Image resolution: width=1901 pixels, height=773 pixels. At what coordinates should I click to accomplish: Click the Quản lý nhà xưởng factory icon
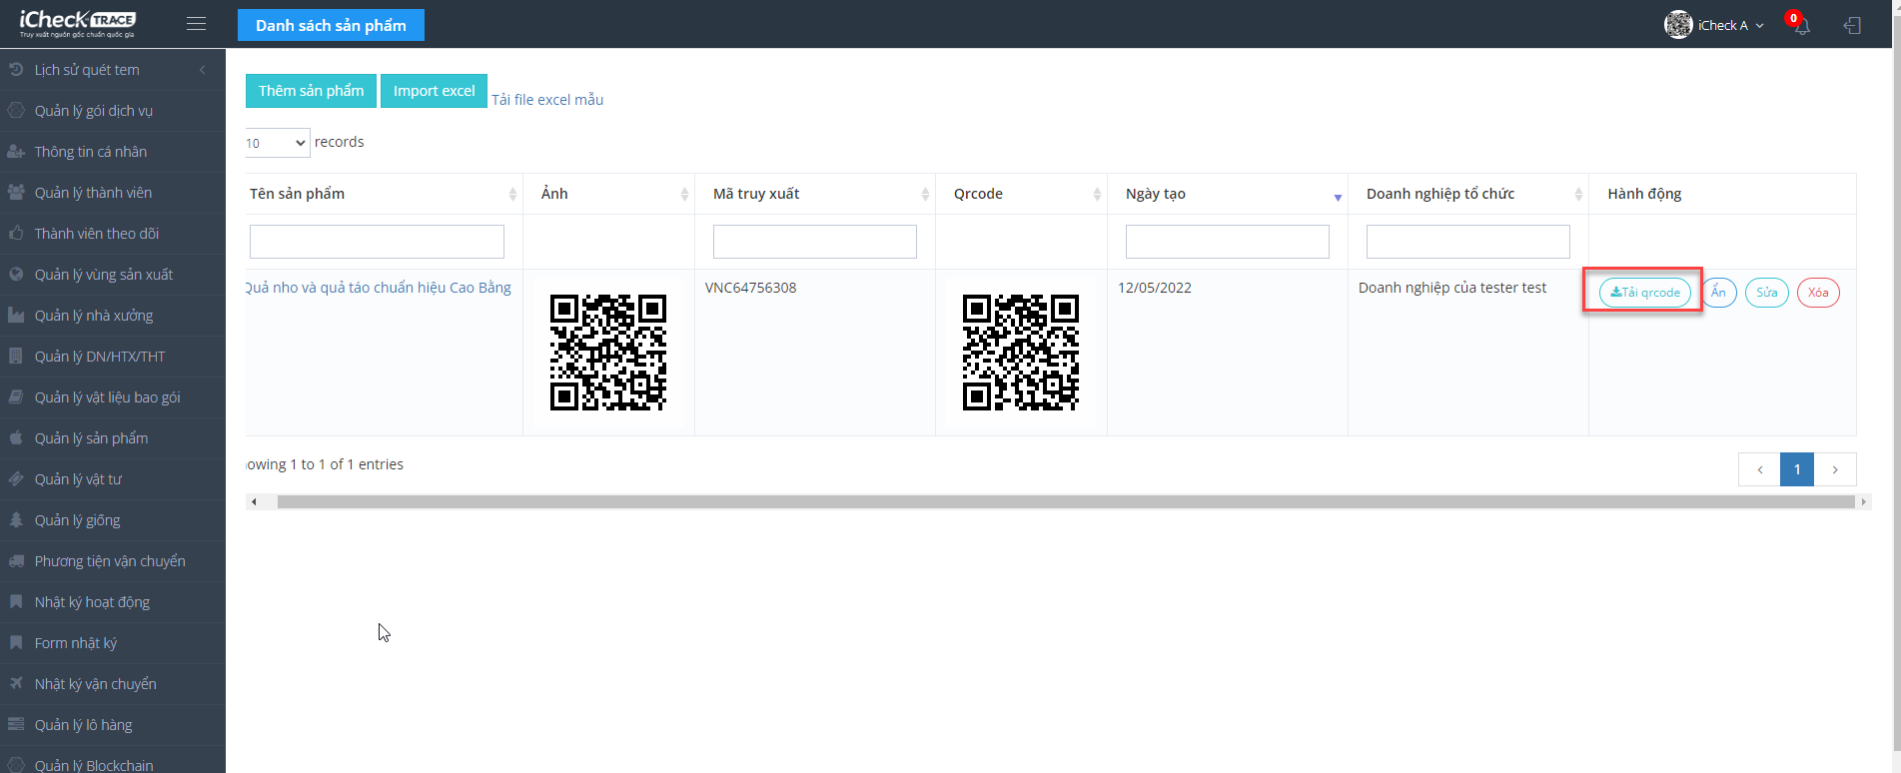[x=16, y=315]
